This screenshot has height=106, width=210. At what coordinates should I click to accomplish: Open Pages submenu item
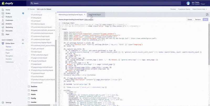click(x=8, y=53)
